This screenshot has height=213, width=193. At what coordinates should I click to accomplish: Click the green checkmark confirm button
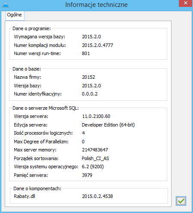(181, 201)
